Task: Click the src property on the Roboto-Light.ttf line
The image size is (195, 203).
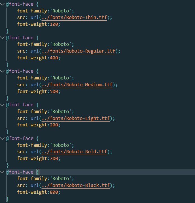Action: click(21, 118)
